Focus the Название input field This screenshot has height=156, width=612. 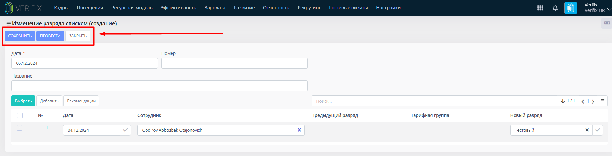[x=159, y=86]
